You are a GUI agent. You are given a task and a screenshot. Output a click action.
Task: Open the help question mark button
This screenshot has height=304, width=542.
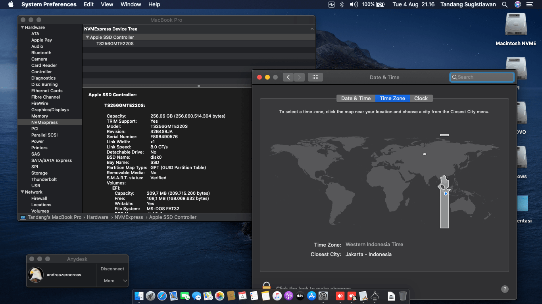tap(505, 289)
